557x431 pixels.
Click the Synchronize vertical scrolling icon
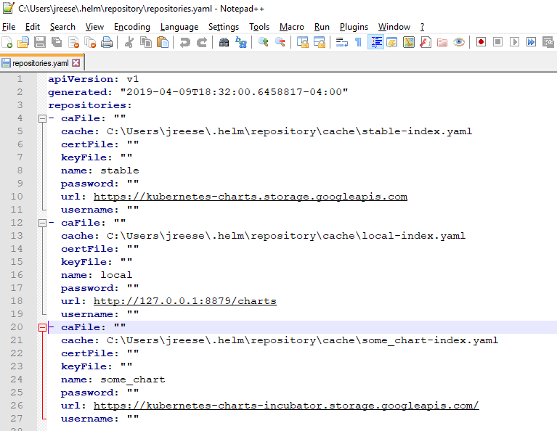pyautogui.click(x=302, y=42)
